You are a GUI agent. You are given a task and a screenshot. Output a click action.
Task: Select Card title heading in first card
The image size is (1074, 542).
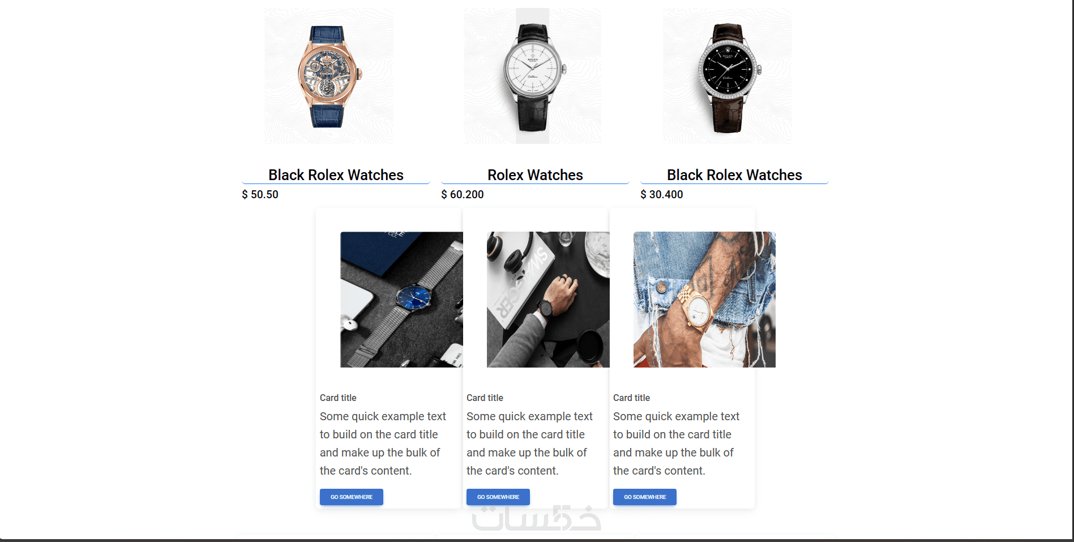click(x=338, y=398)
